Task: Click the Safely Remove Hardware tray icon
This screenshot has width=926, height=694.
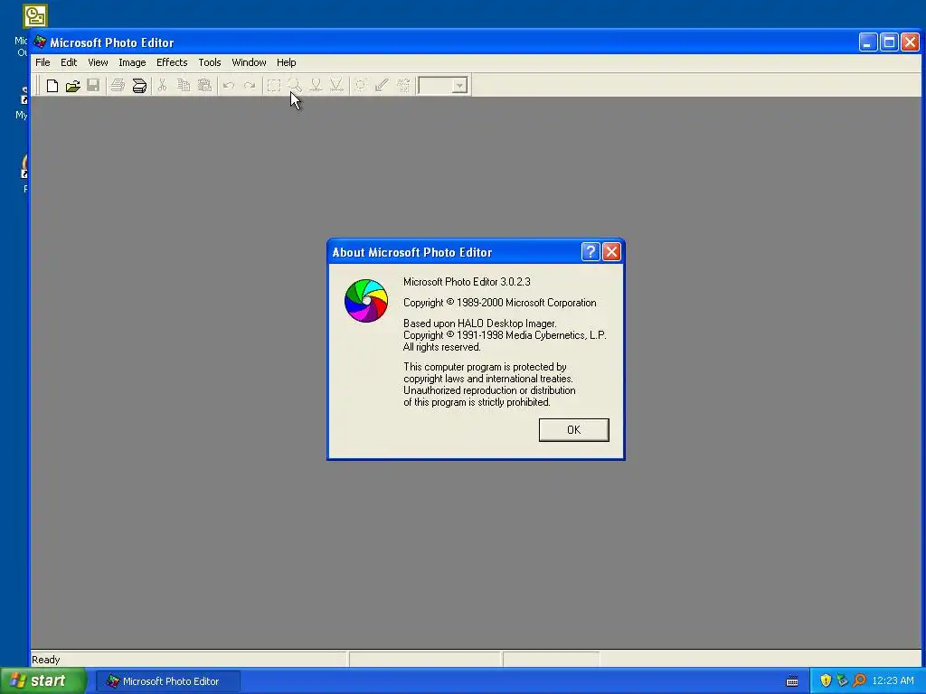Action: (842, 681)
